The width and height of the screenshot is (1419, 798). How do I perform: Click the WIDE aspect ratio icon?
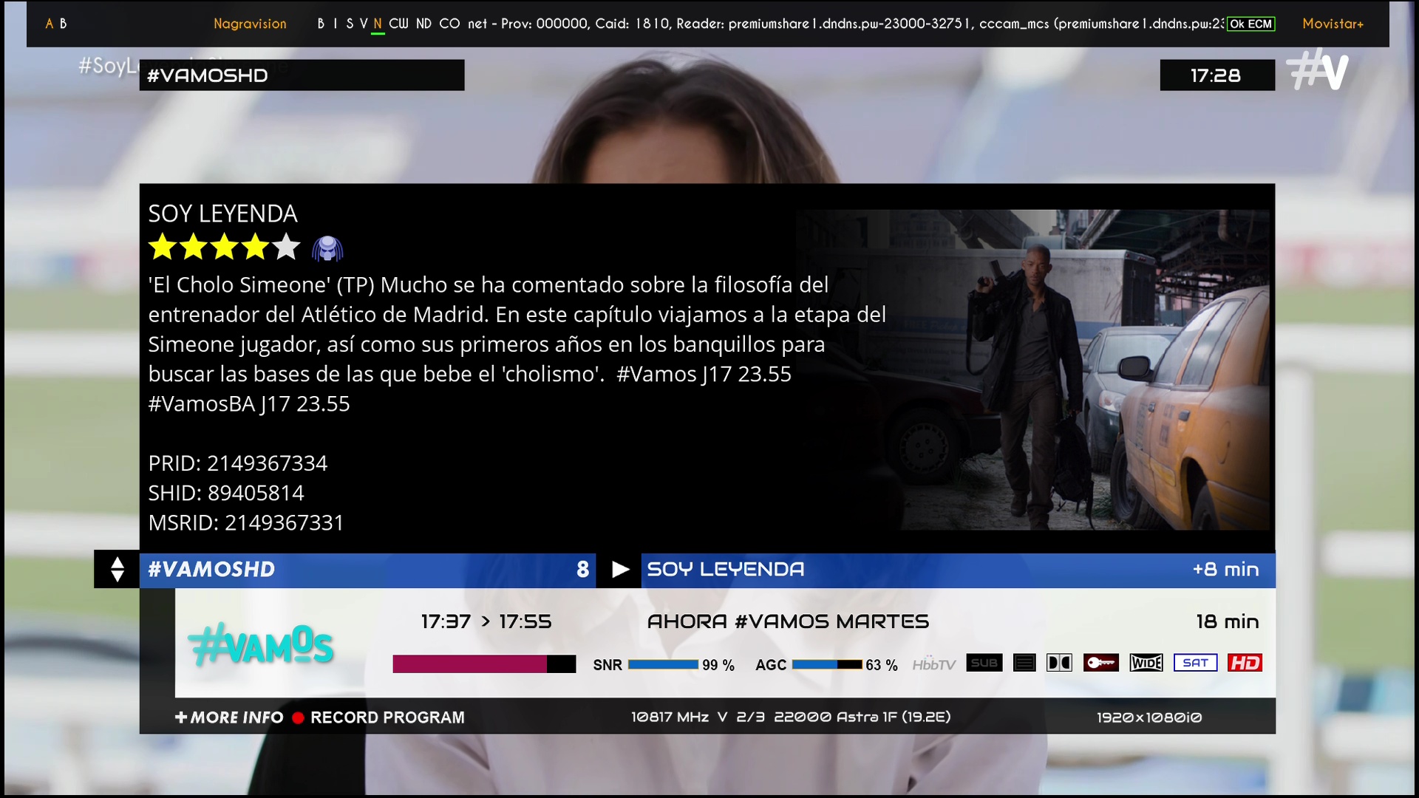[x=1146, y=663]
